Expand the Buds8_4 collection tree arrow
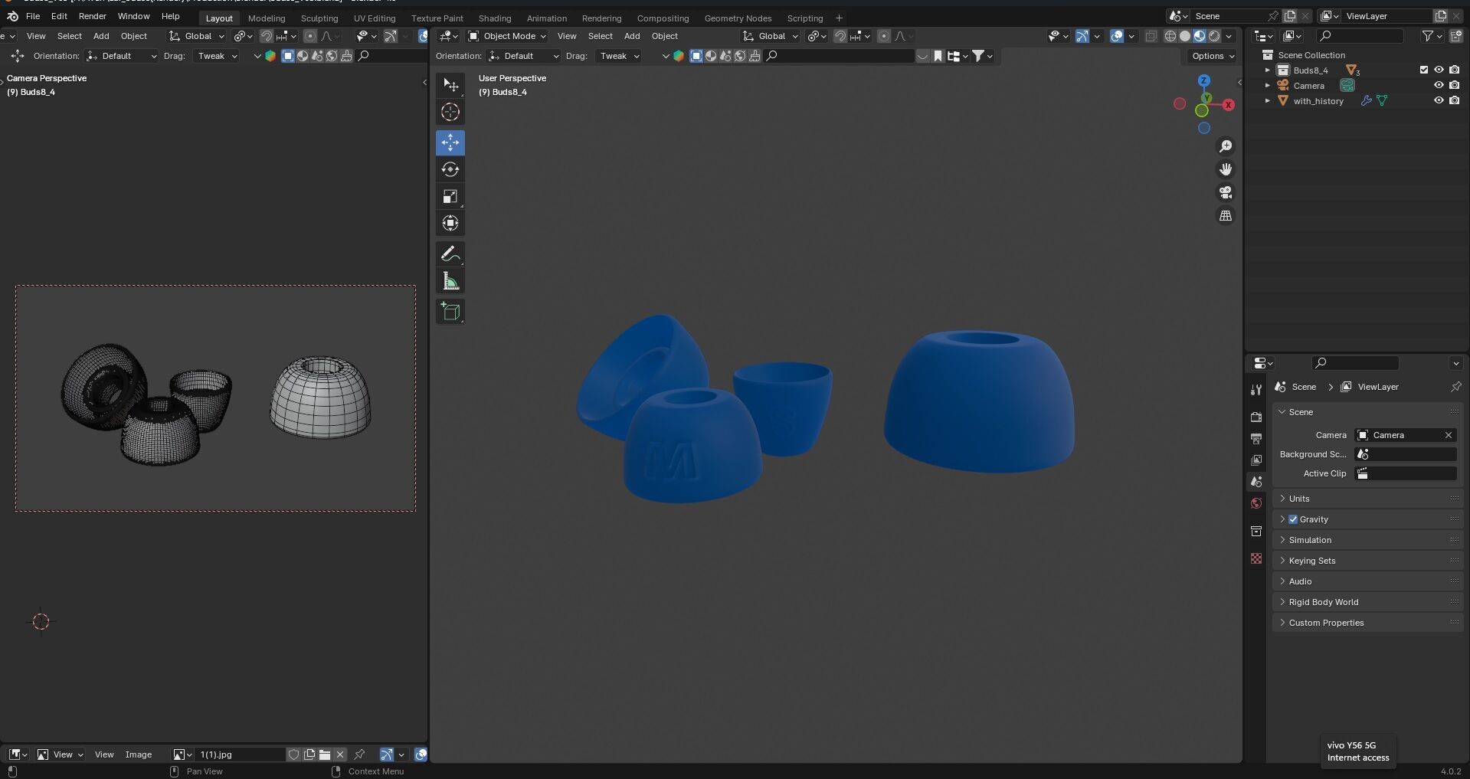This screenshot has width=1470, height=779. click(1267, 70)
